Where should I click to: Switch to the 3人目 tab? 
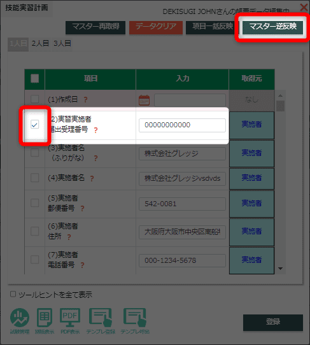tap(62, 43)
